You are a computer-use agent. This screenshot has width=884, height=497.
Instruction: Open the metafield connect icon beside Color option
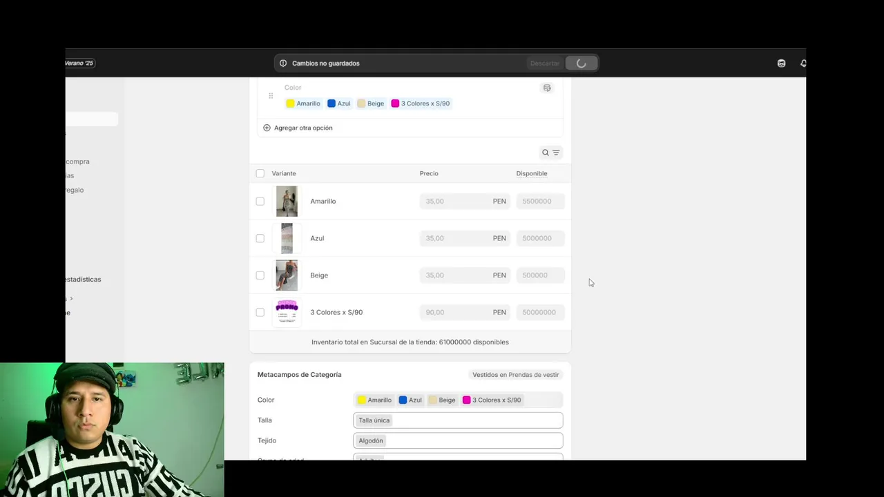(547, 88)
